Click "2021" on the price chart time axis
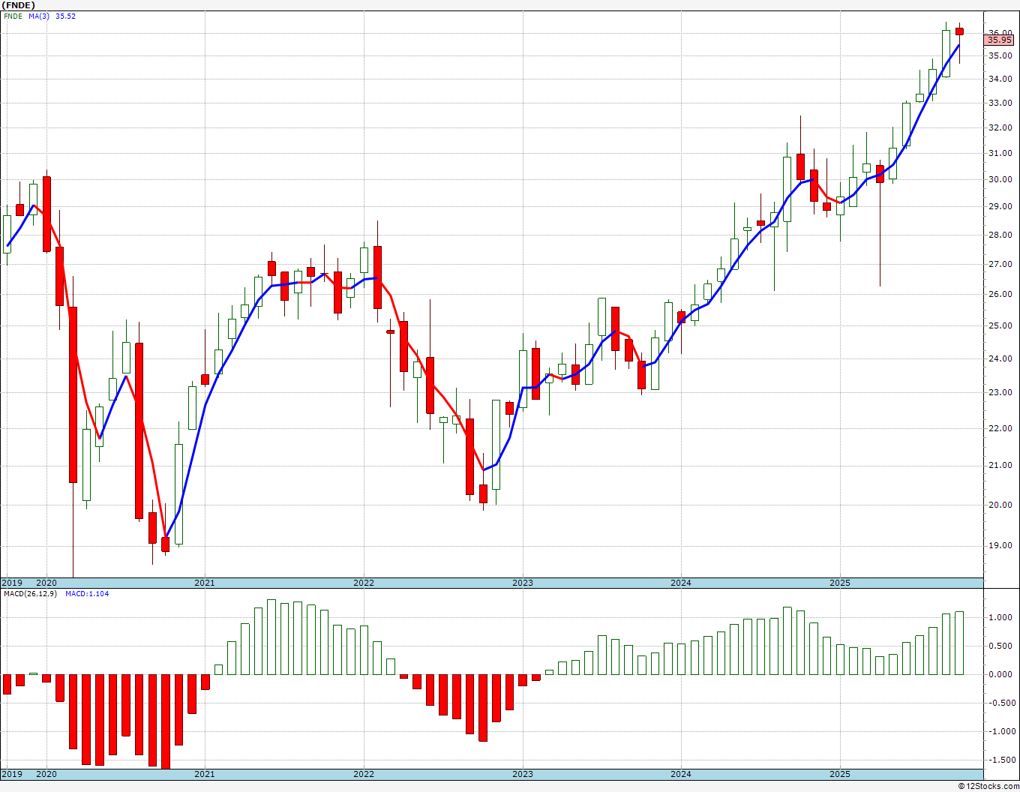This screenshot has width=1020, height=792. click(205, 583)
